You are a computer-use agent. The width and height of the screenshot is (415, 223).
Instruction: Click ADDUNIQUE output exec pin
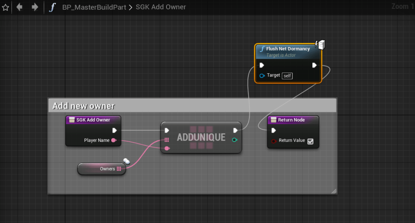235,130
